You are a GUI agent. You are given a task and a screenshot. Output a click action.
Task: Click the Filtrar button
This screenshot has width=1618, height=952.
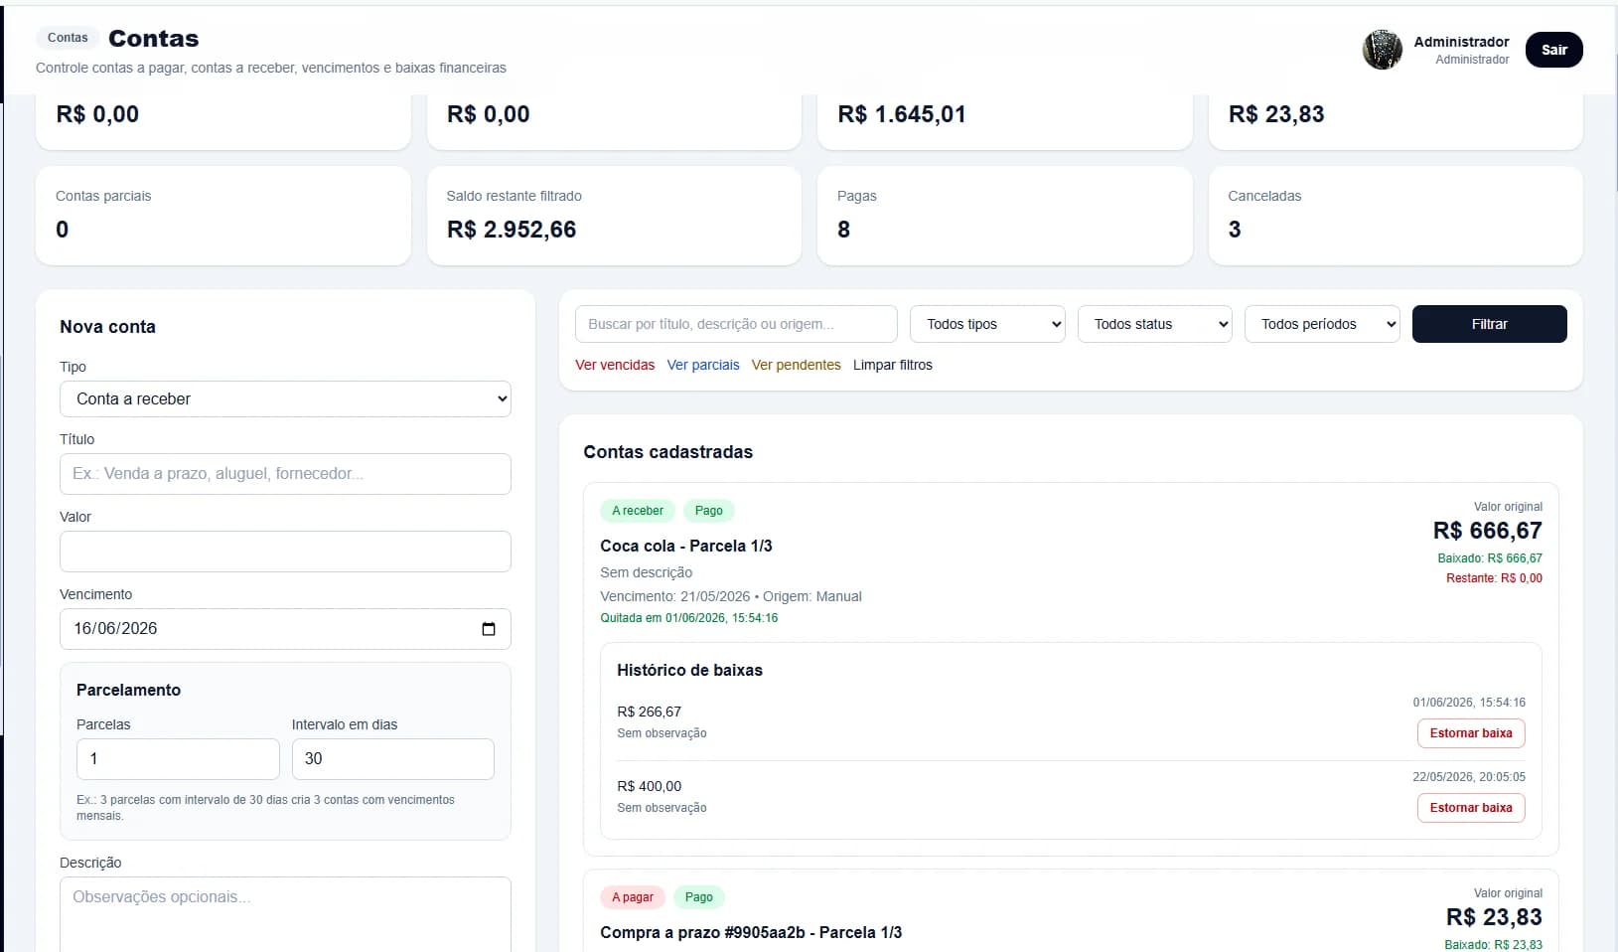click(1489, 324)
